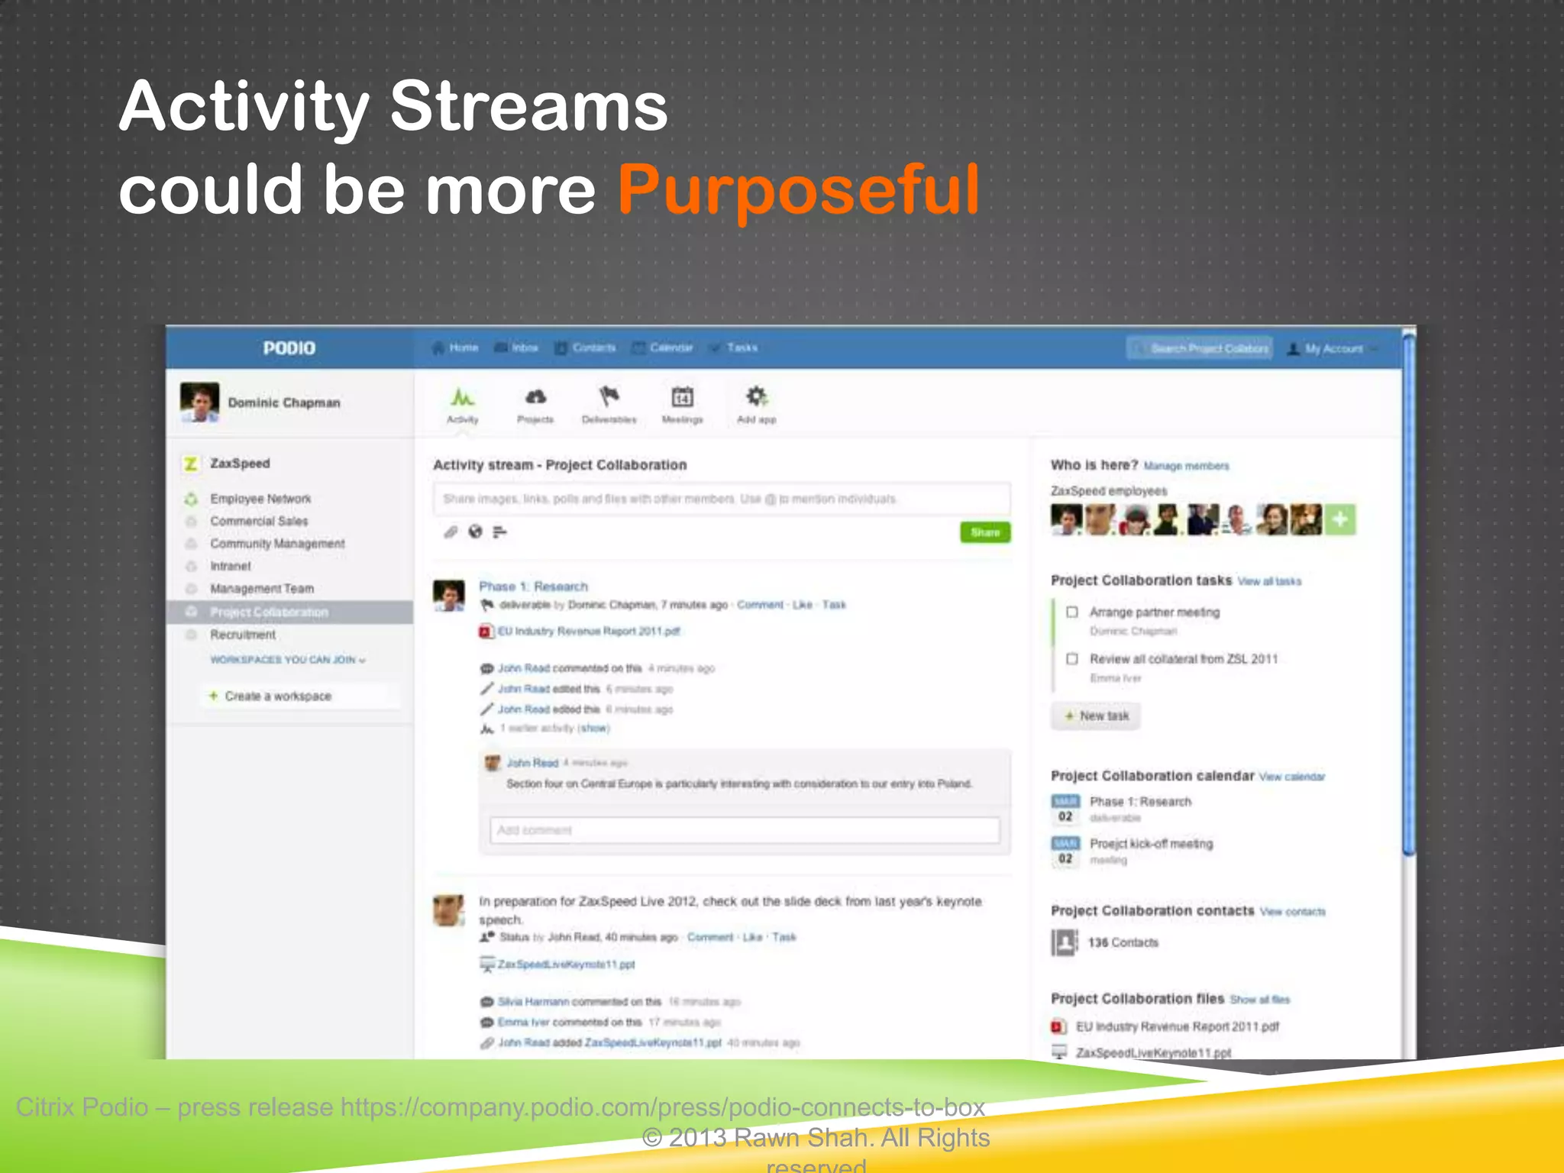Click first employee avatar under ZaxSpeed employees
The image size is (1564, 1173).
click(1066, 520)
